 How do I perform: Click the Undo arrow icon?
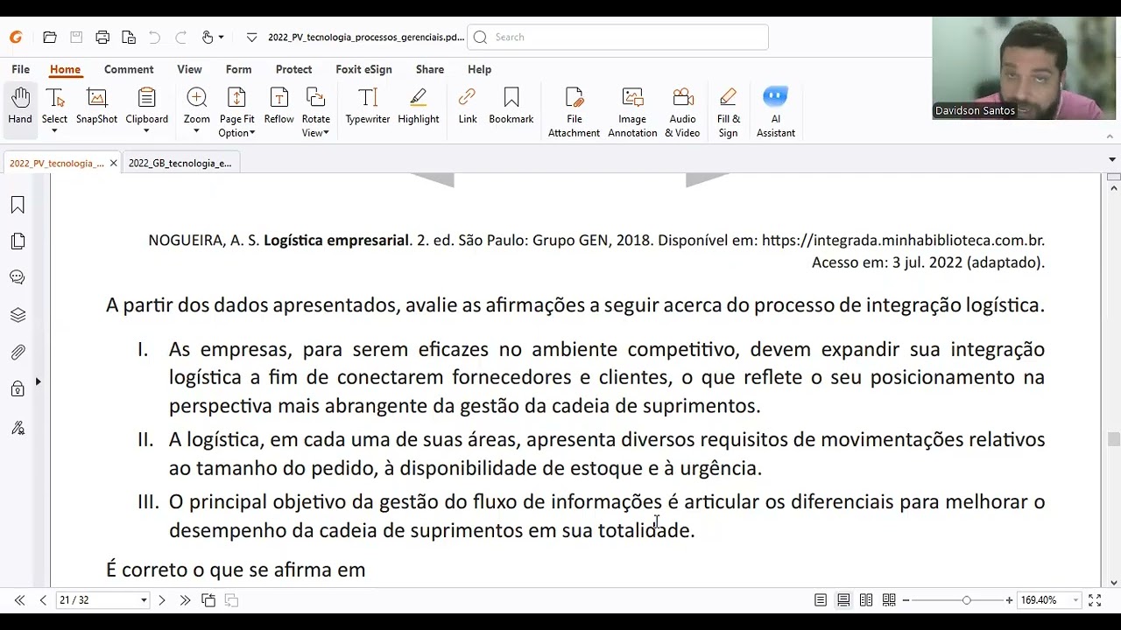pos(154,38)
